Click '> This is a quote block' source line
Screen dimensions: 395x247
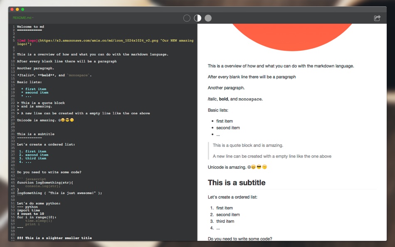(41, 103)
